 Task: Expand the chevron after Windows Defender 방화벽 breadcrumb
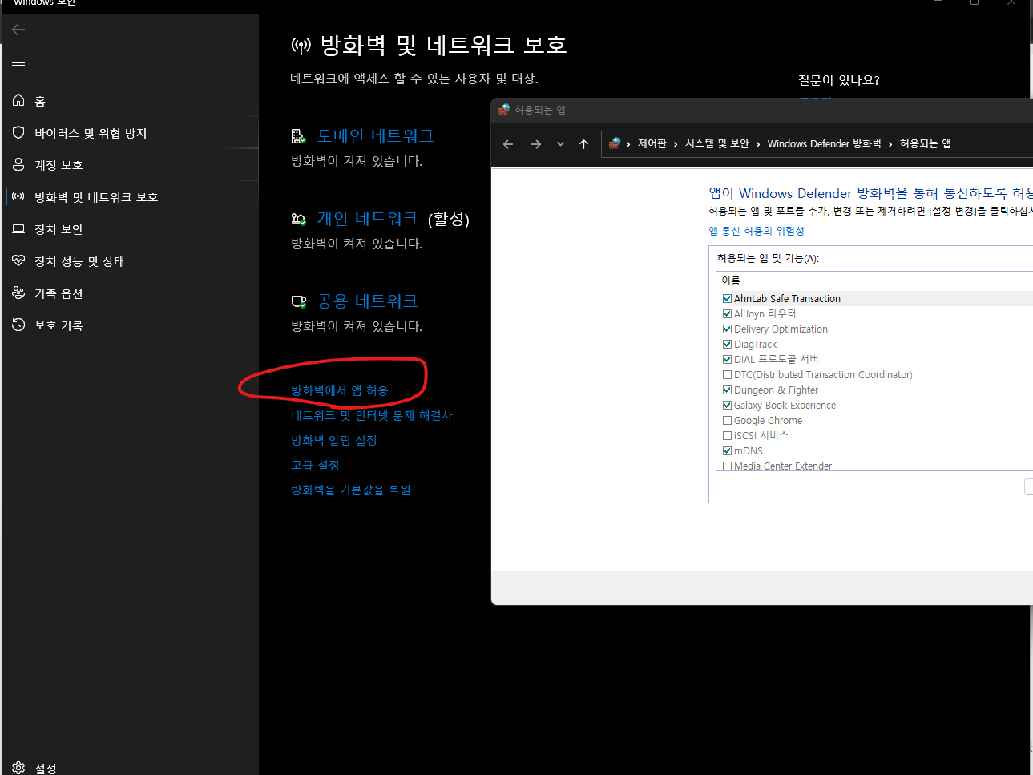coord(890,144)
